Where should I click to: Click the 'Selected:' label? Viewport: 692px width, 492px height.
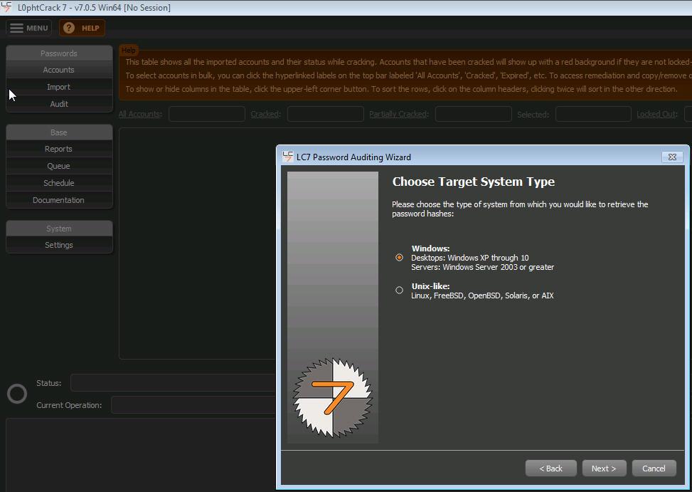point(533,115)
